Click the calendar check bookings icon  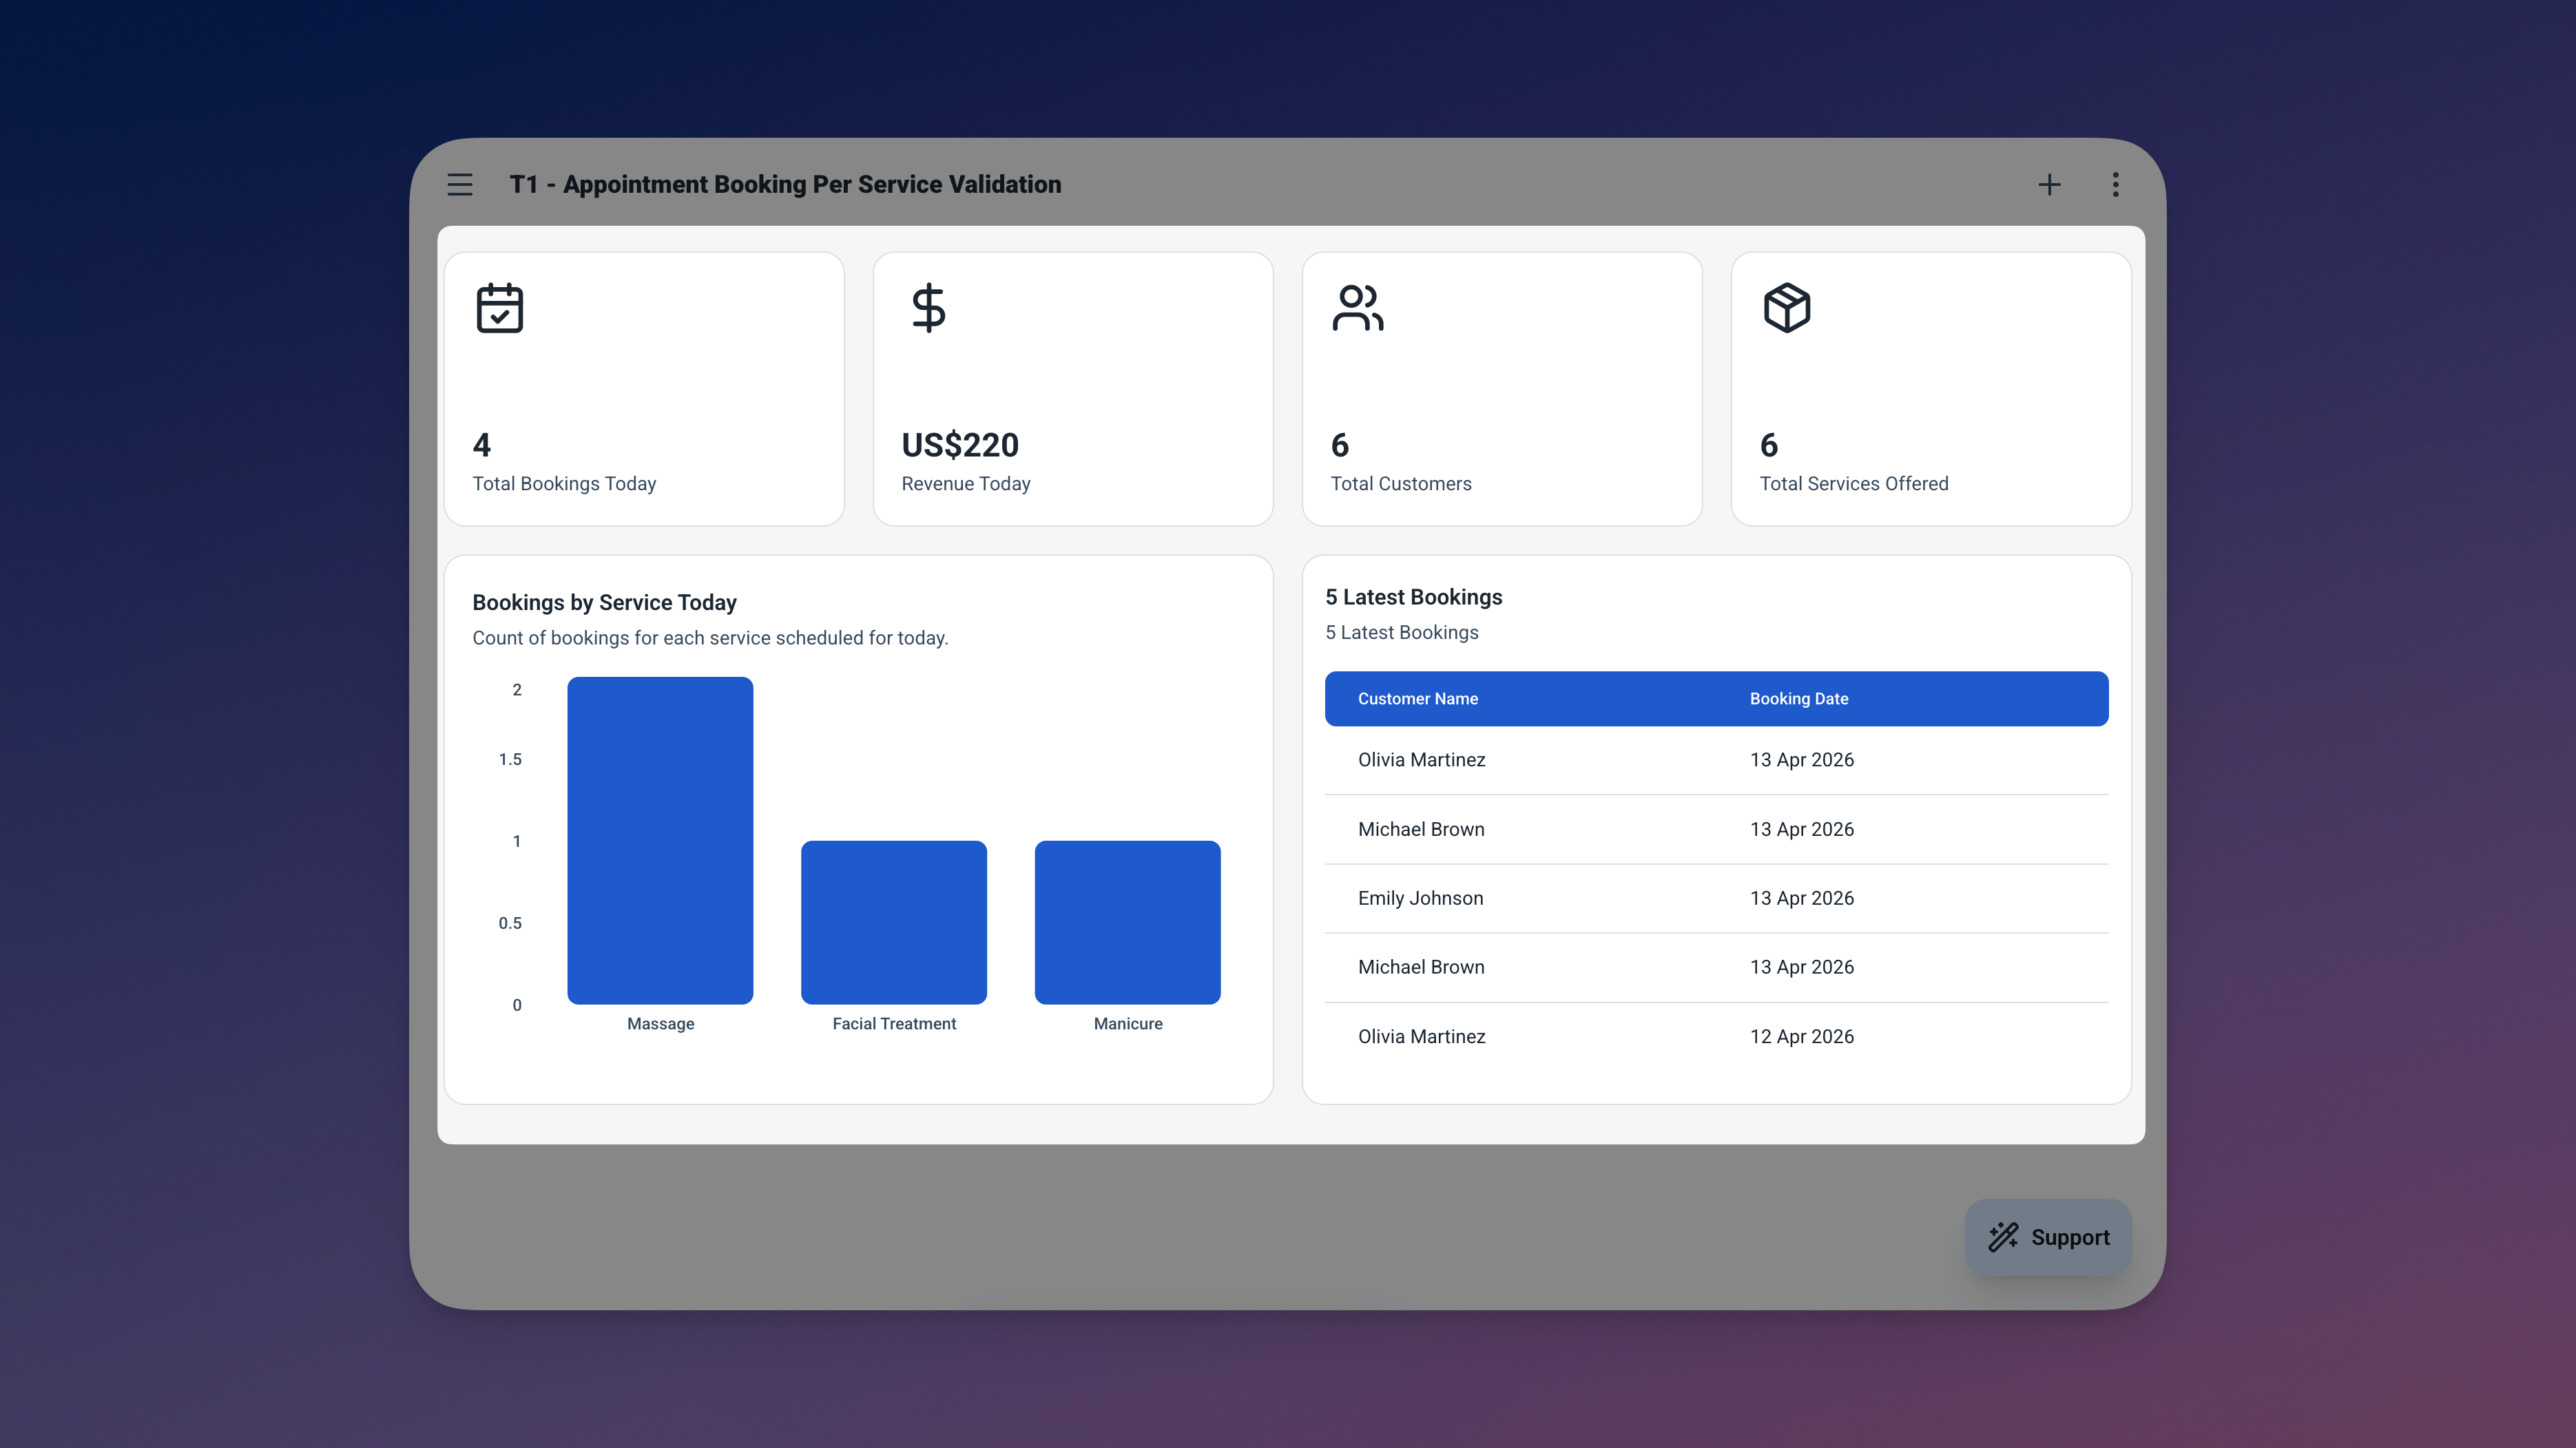pos(499,308)
